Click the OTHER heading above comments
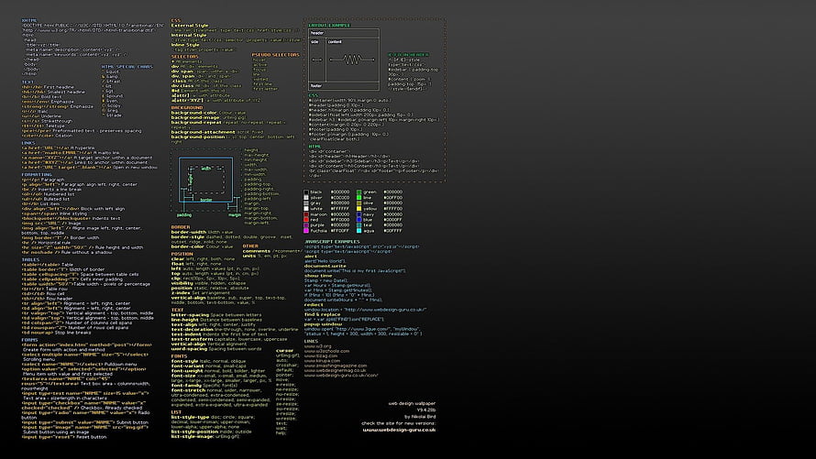The width and height of the screenshot is (816, 459). (x=250, y=246)
